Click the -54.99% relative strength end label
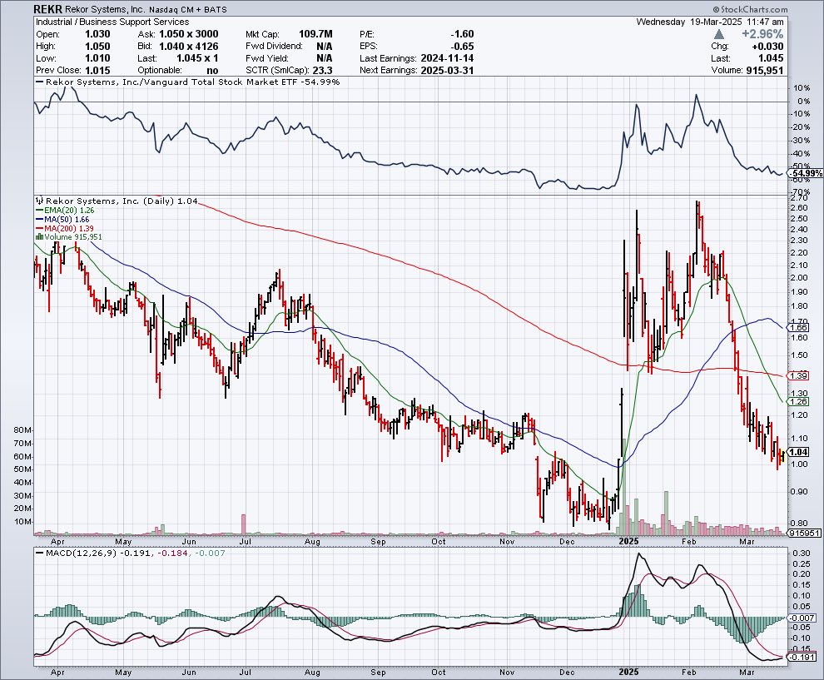 [x=807, y=173]
